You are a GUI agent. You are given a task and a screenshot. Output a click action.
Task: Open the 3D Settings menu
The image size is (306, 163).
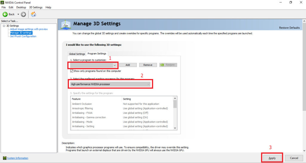click(x=36, y=7)
